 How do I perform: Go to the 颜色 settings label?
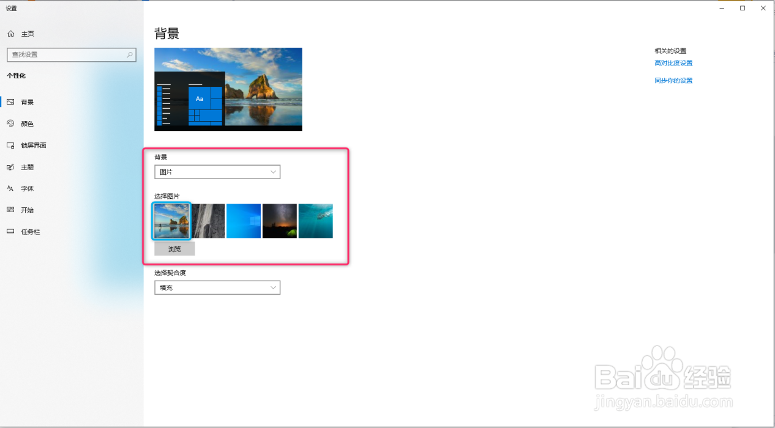pyautogui.click(x=27, y=124)
